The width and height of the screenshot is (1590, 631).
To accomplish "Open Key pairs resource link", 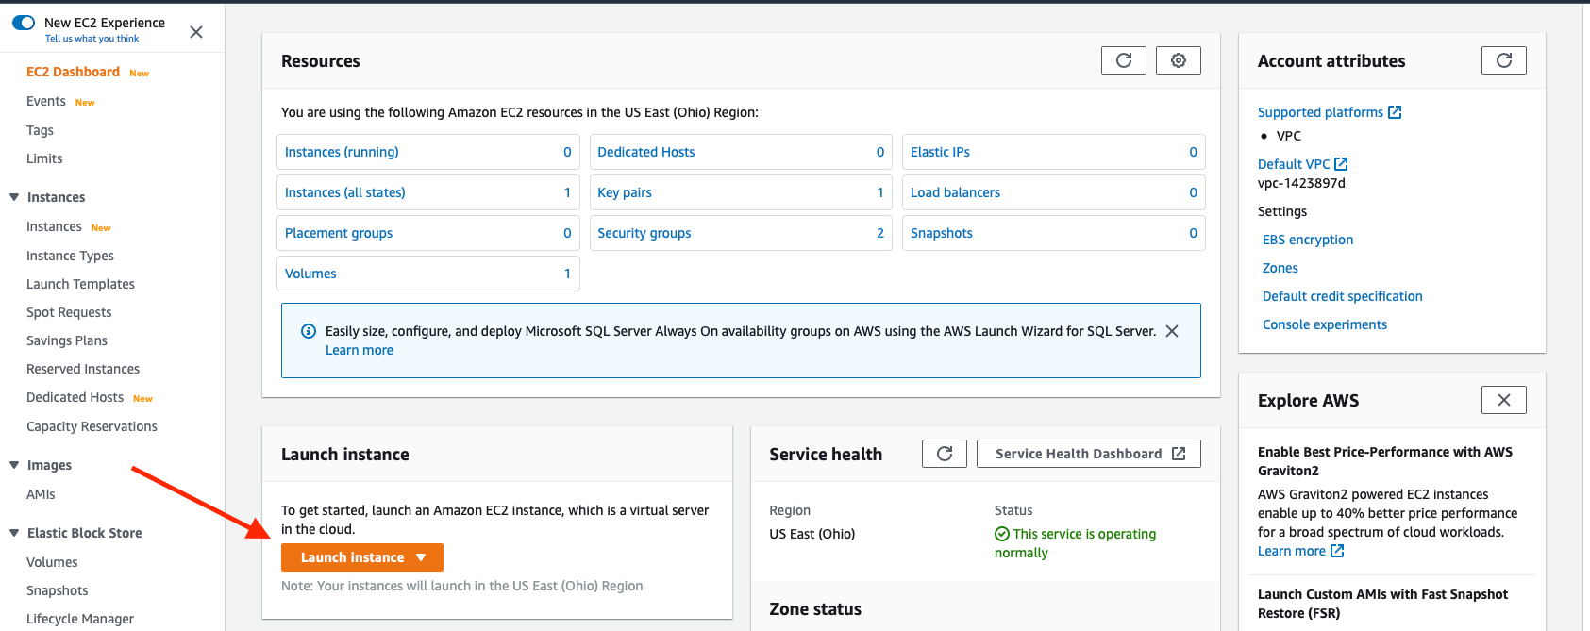I will 625,192.
